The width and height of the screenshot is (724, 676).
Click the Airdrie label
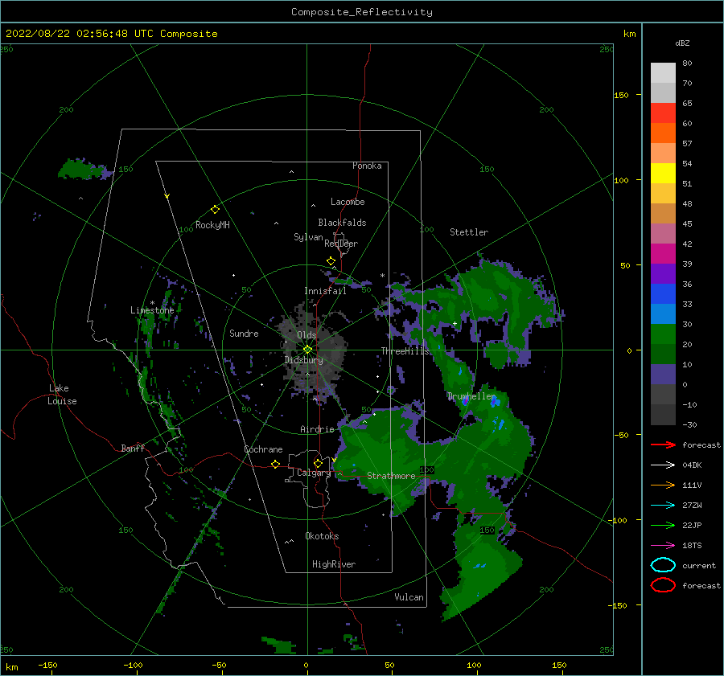point(317,429)
